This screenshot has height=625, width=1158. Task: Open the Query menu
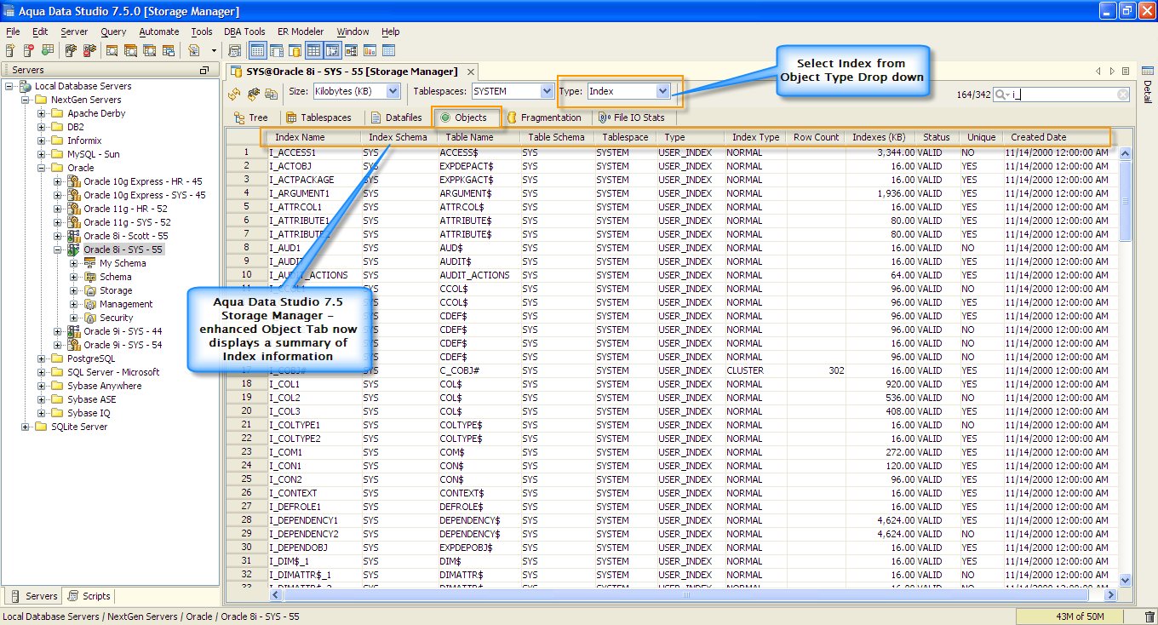(x=113, y=32)
